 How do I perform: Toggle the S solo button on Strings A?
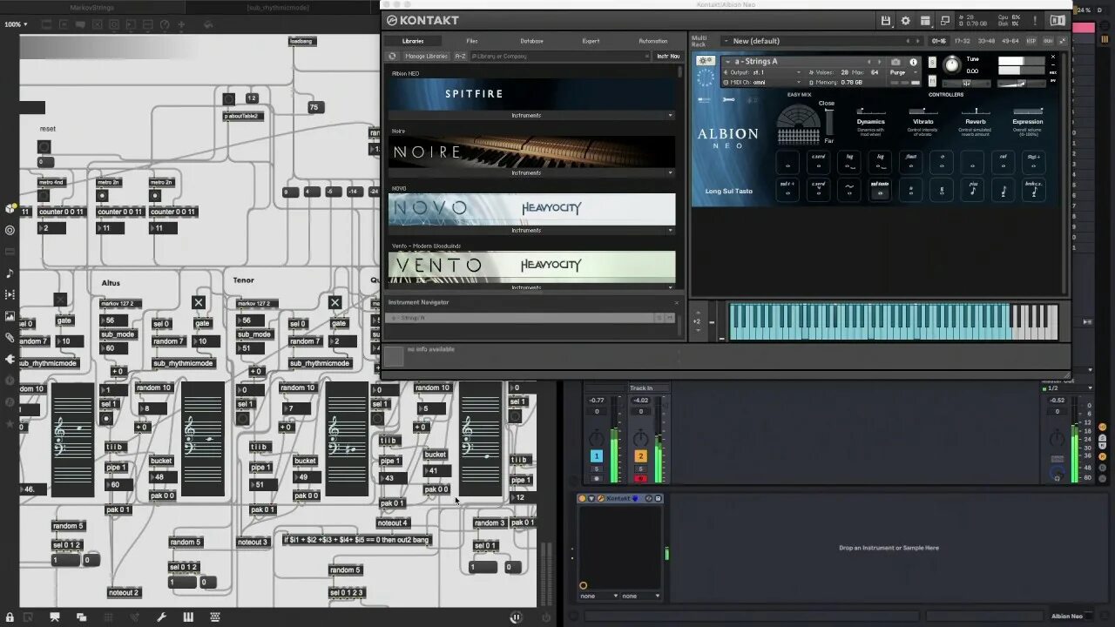pos(932,62)
